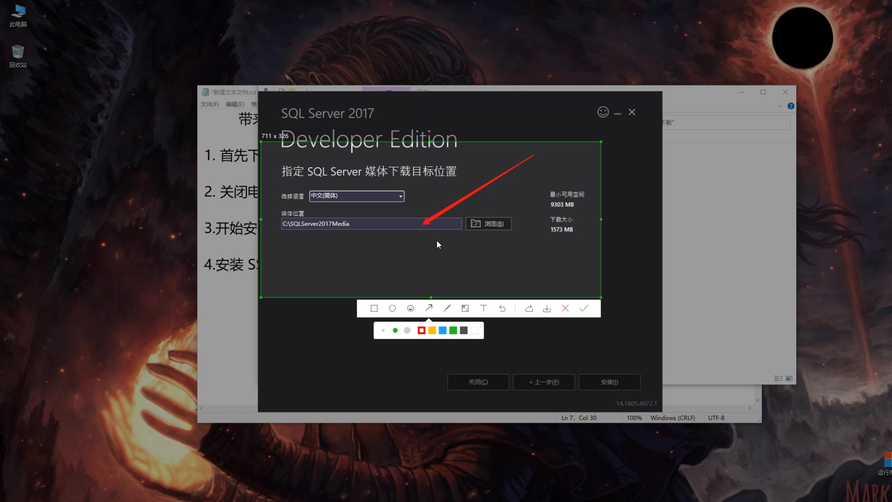892x502 pixels.
Task: Switch Explorer to details view icon
Action: (778, 379)
